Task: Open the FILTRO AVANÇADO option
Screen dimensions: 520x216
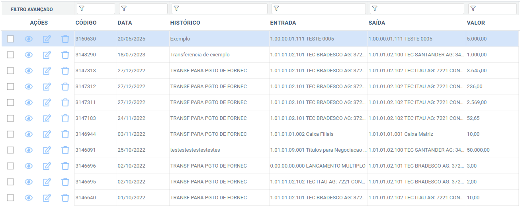Action: [x=32, y=9]
